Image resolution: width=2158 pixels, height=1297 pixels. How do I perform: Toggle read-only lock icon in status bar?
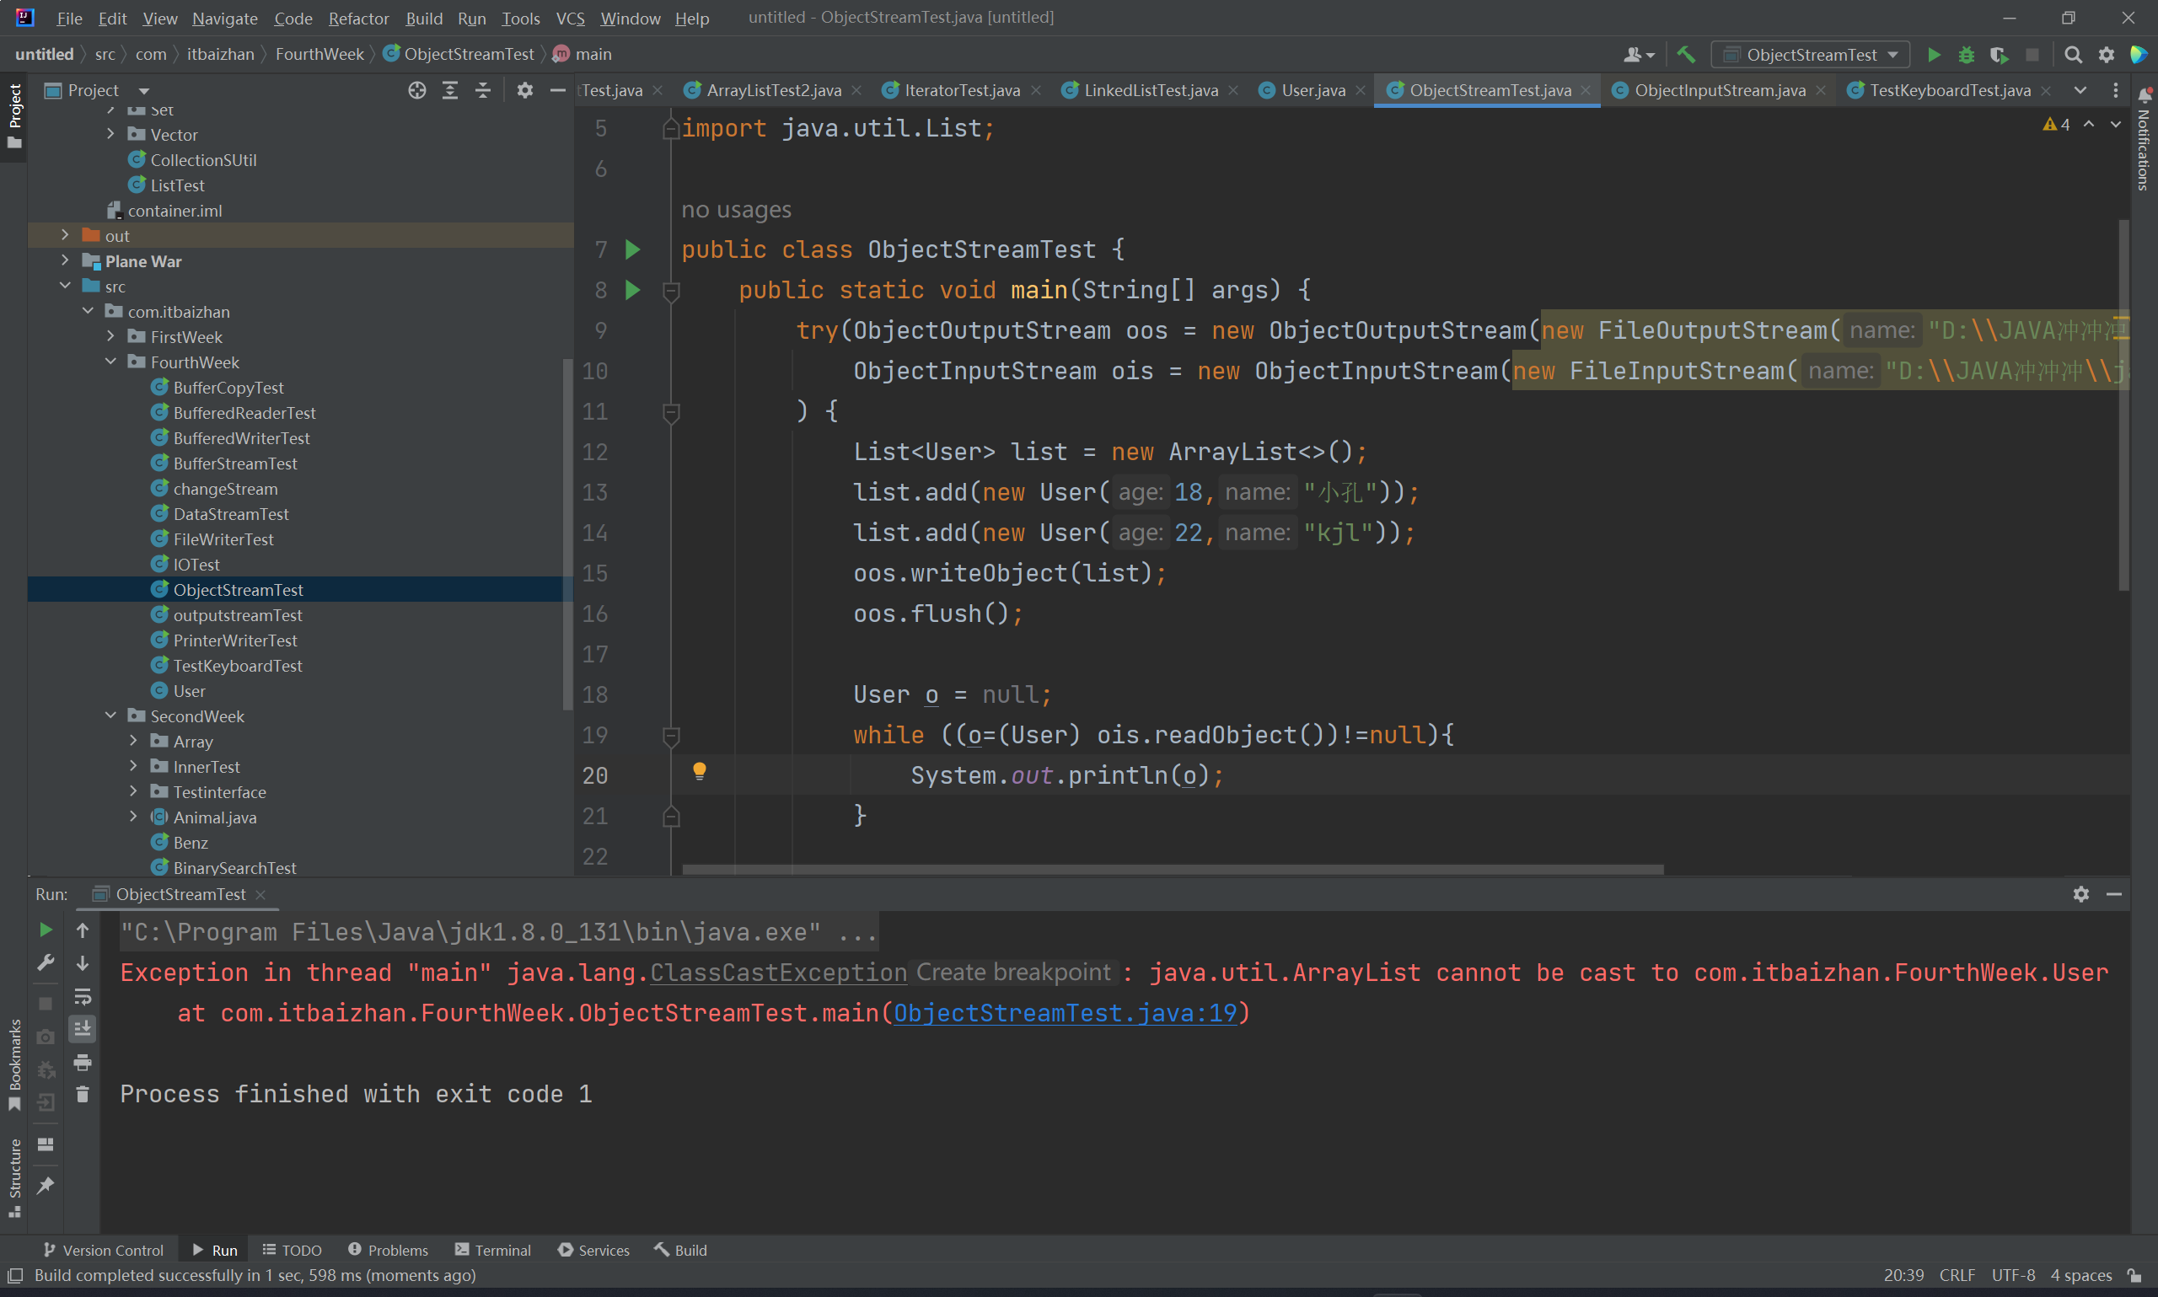click(x=2134, y=1275)
